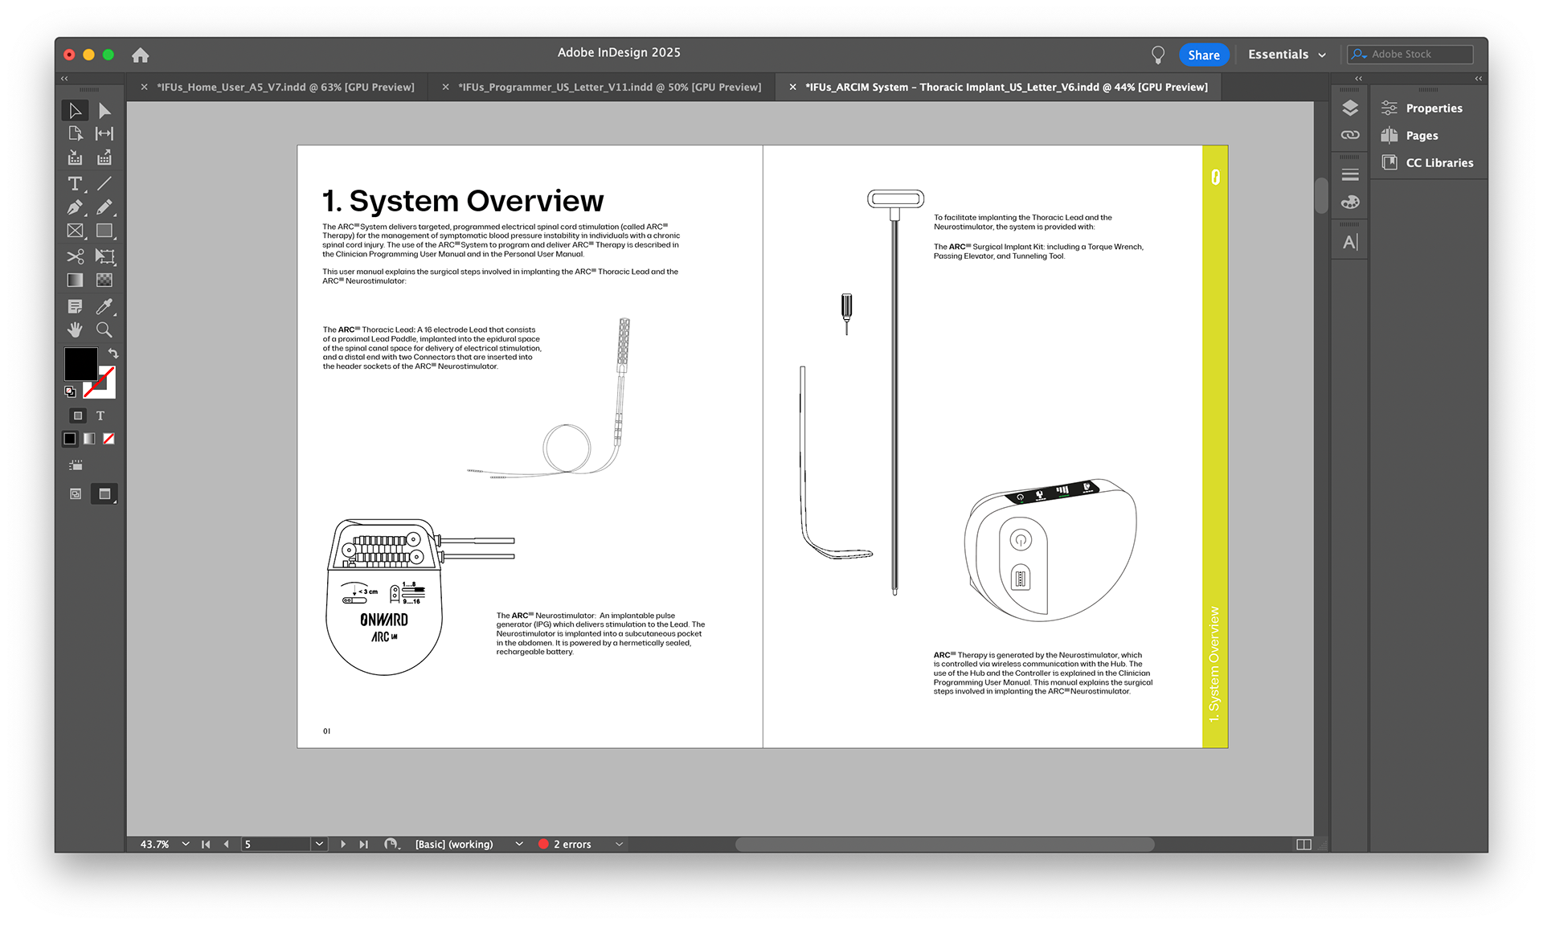Expand the icon panel dock chevrons
The width and height of the screenshot is (1543, 925).
(x=1358, y=78)
